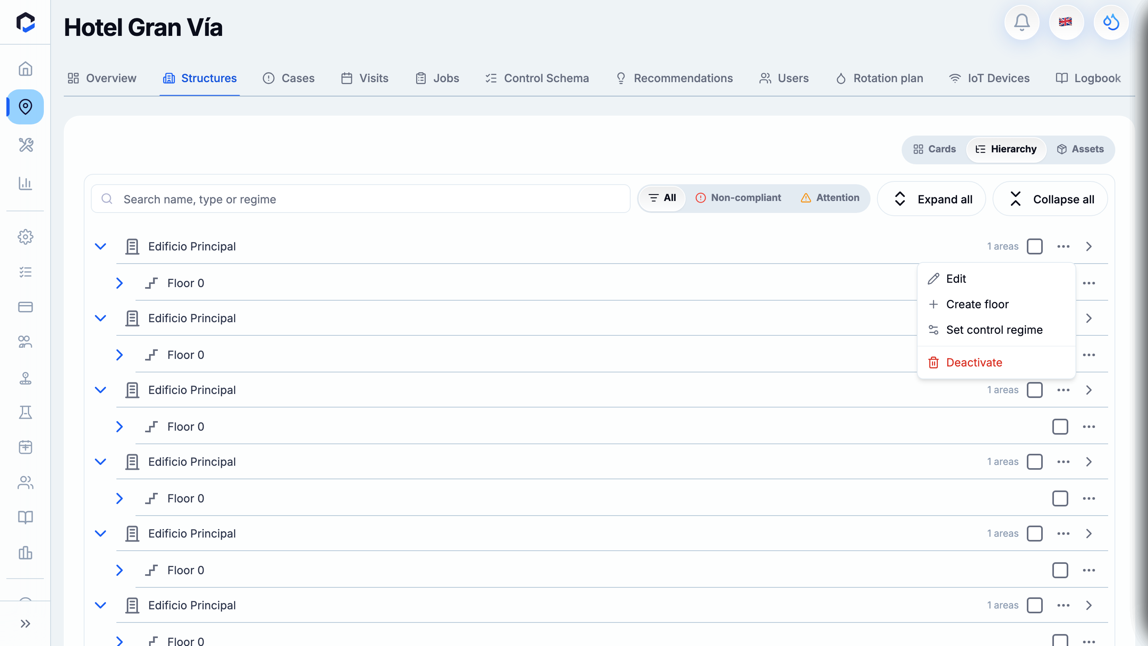Open details arrow of first Edificio Principal

pyautogui.click(x=1089, y=246)
